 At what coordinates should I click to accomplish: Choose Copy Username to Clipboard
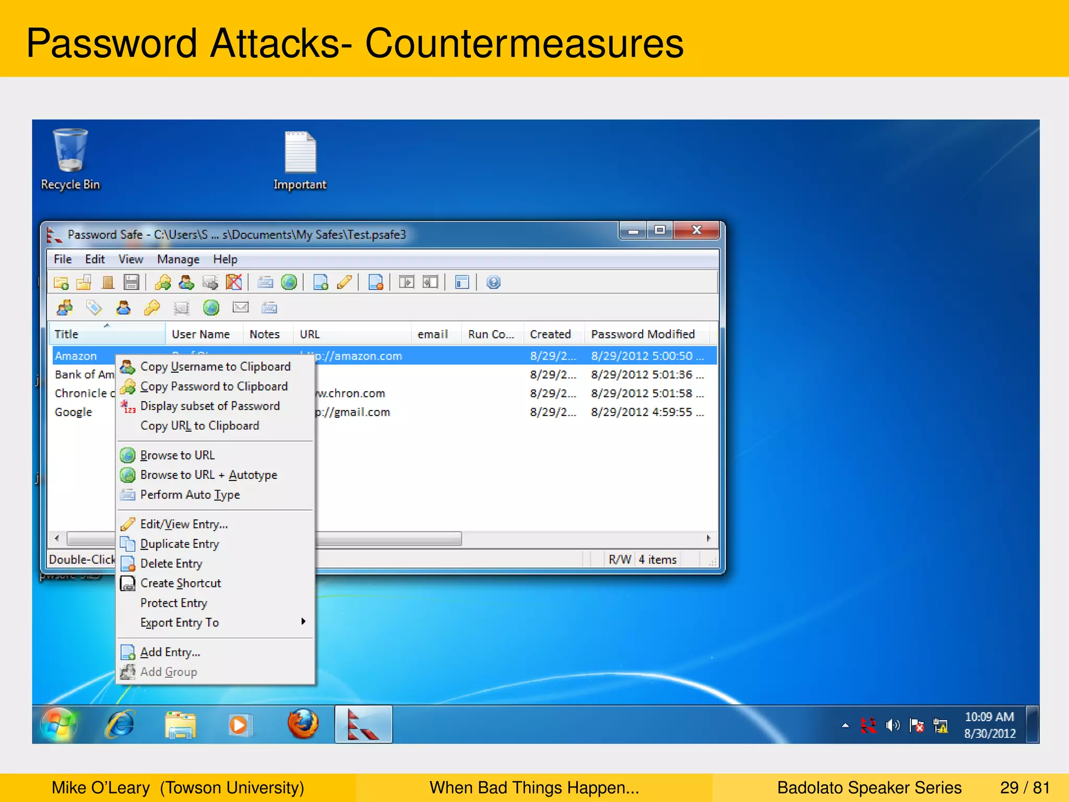tap(215, 367)
